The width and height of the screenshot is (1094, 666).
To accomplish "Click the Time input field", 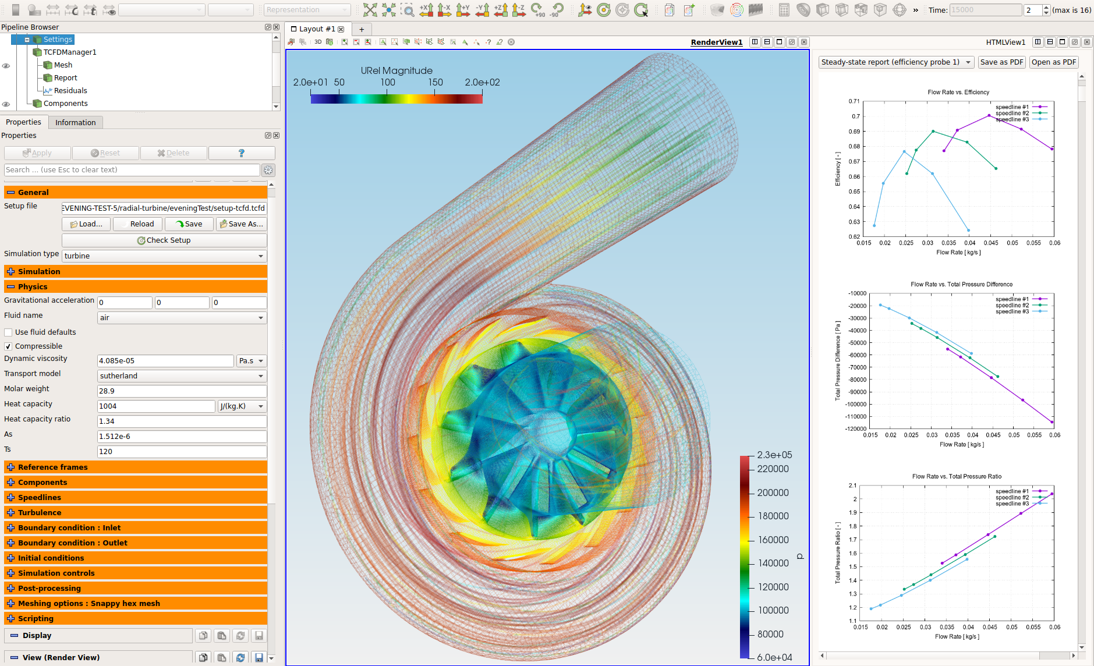I will (985, 10).
